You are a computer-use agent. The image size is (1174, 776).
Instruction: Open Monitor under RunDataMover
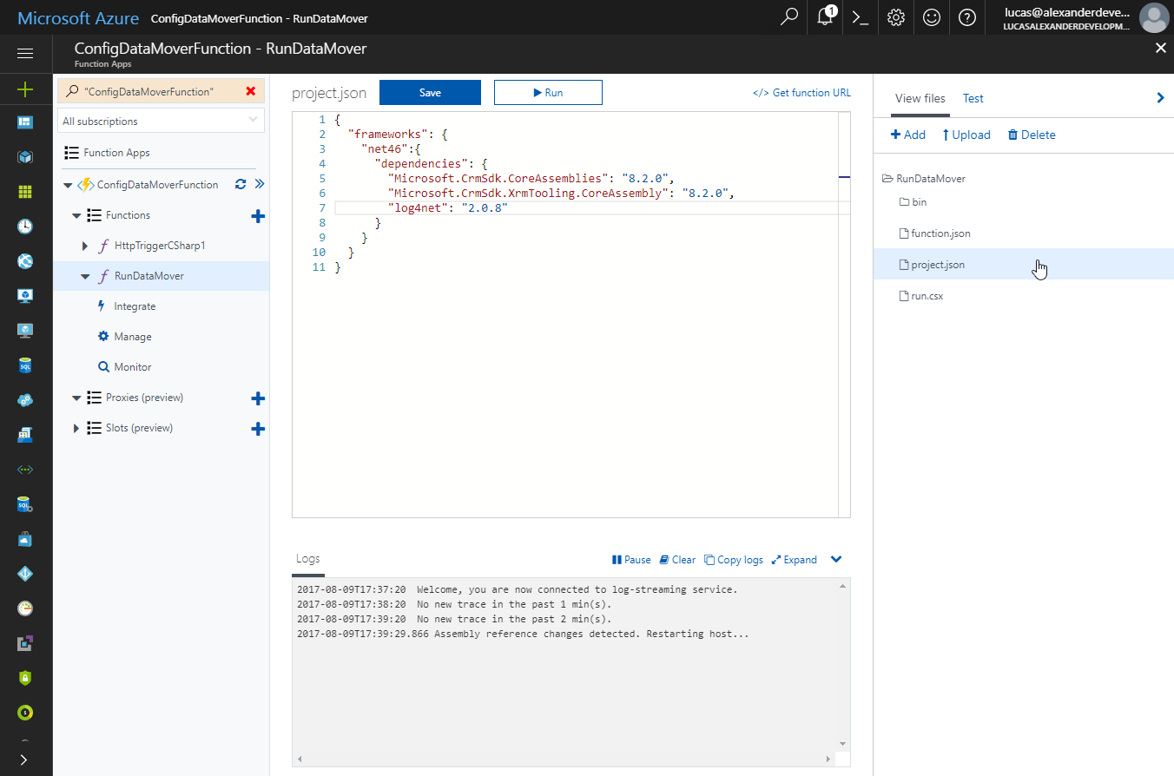pos(133,367)
